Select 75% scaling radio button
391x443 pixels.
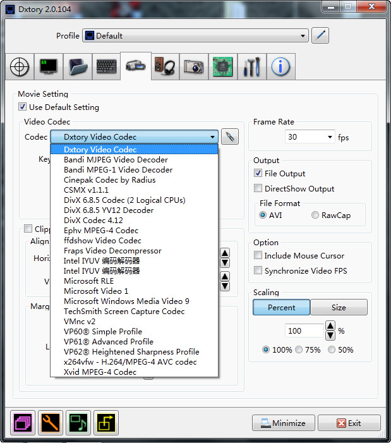pyautogui.click(x=299, y=349)
